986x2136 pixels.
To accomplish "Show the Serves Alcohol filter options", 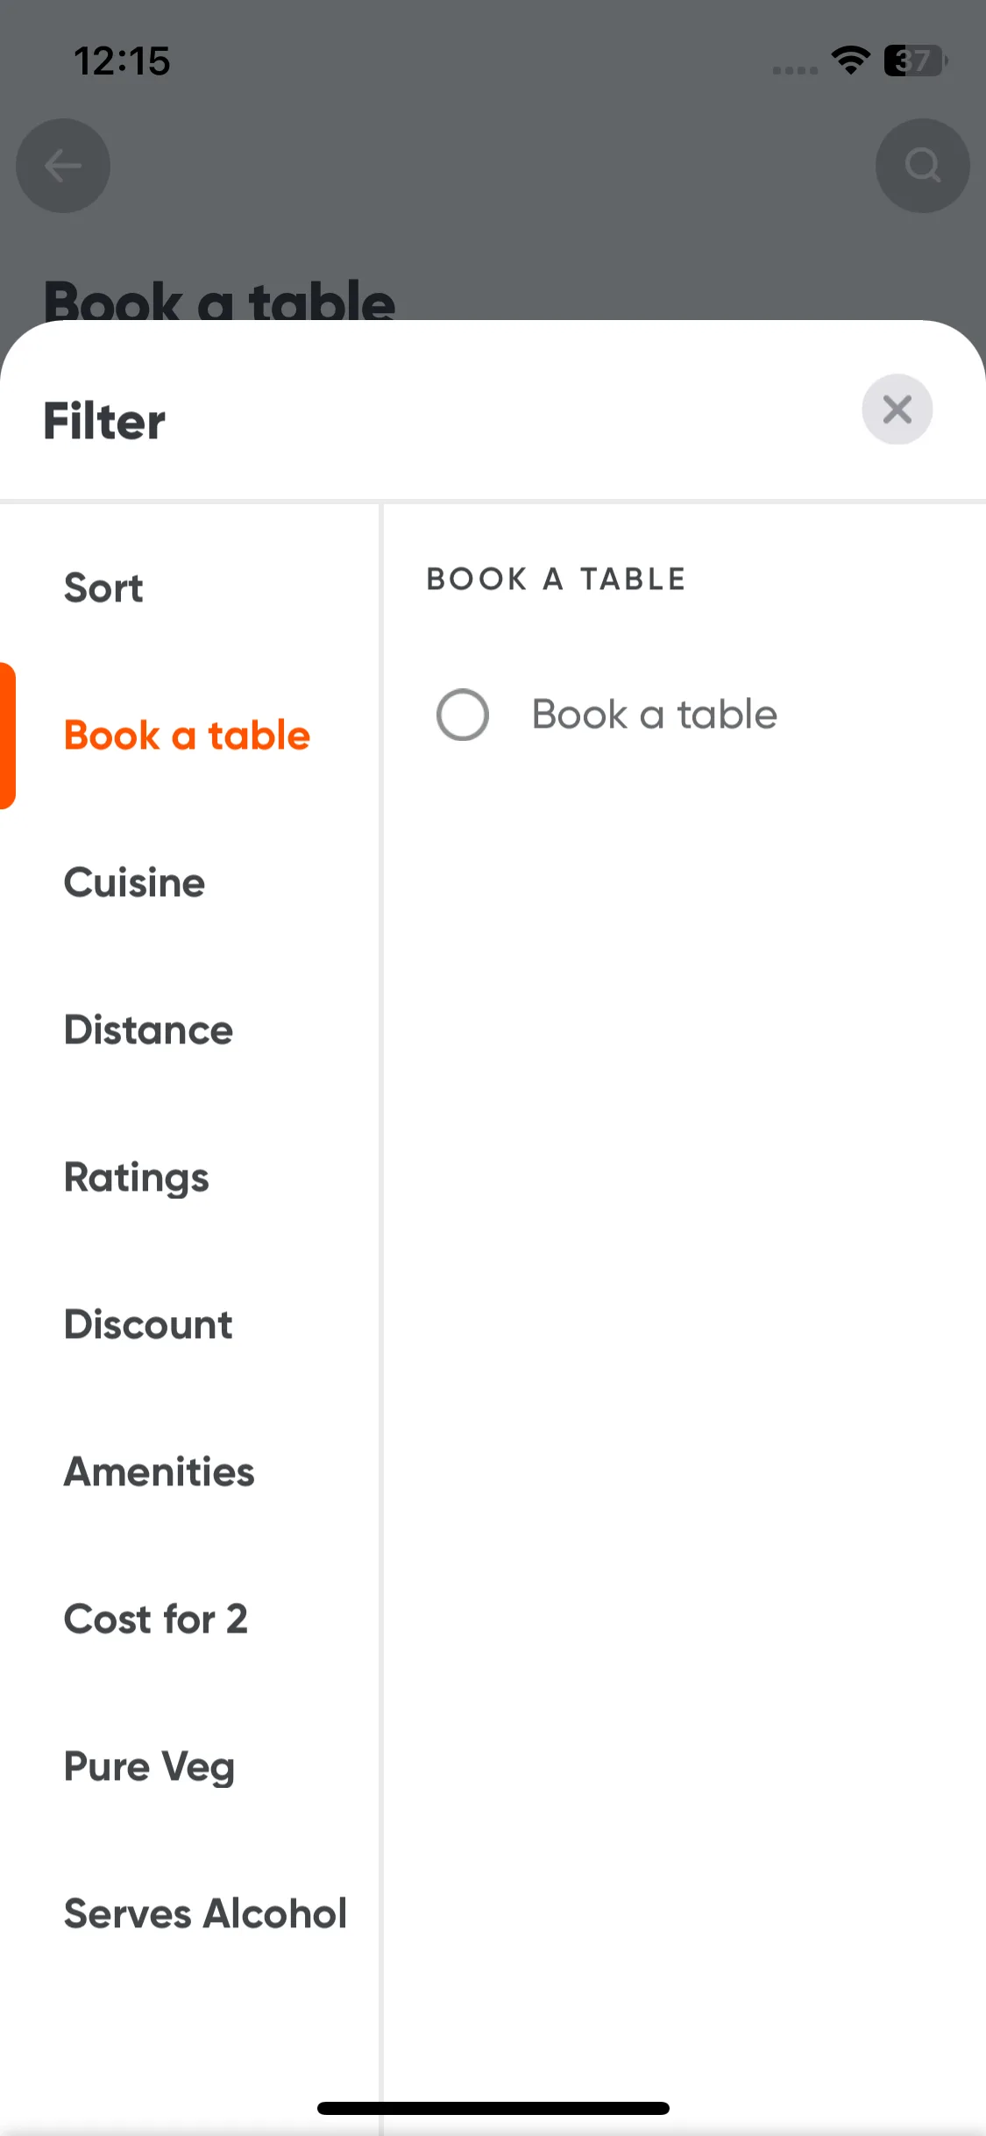I will (x=205, y=1913).
